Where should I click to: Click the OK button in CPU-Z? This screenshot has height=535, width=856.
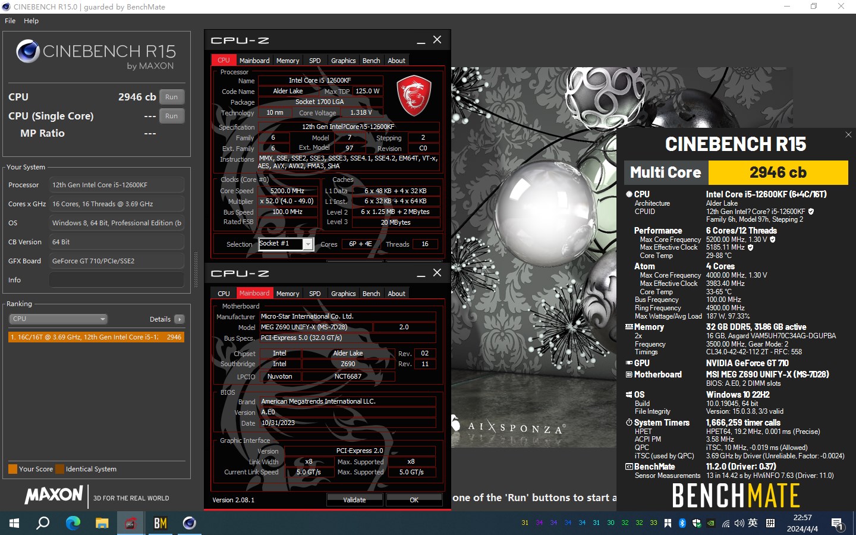(x=414, y=500)
